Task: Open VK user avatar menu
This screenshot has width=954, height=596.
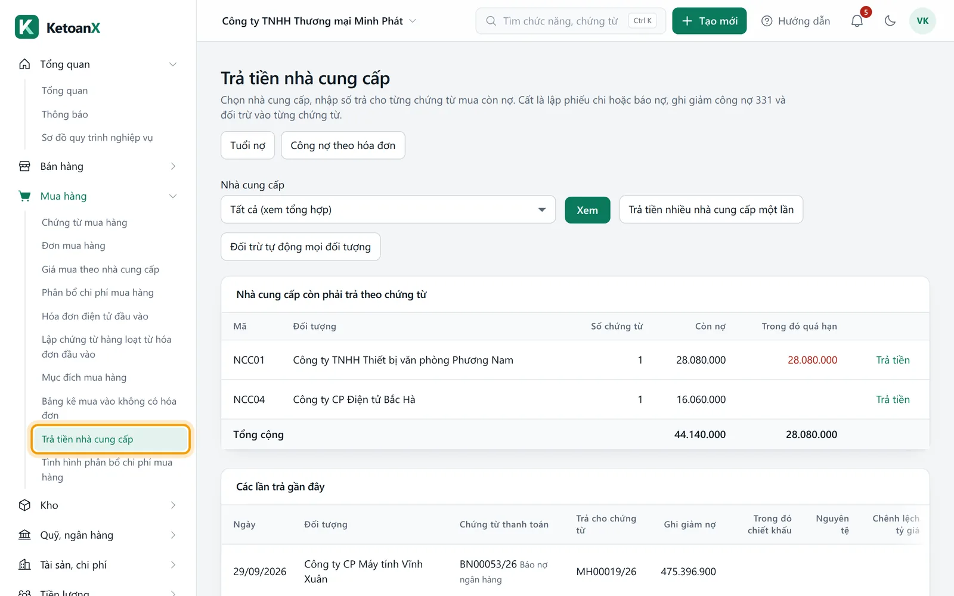Action: tap(922, 21)
